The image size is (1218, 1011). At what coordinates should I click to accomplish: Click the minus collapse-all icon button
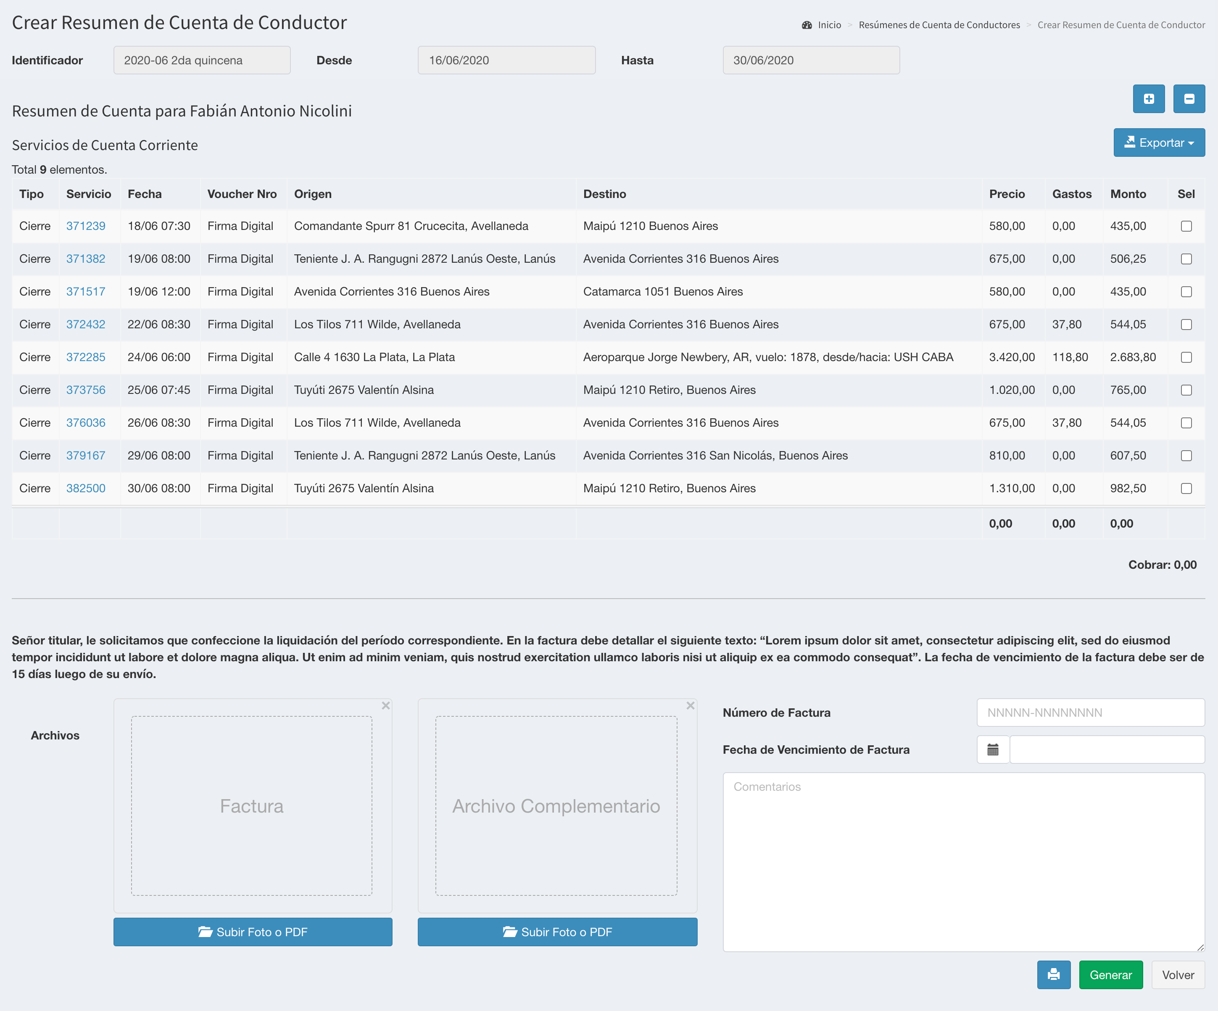click(x=1189, y=99)
